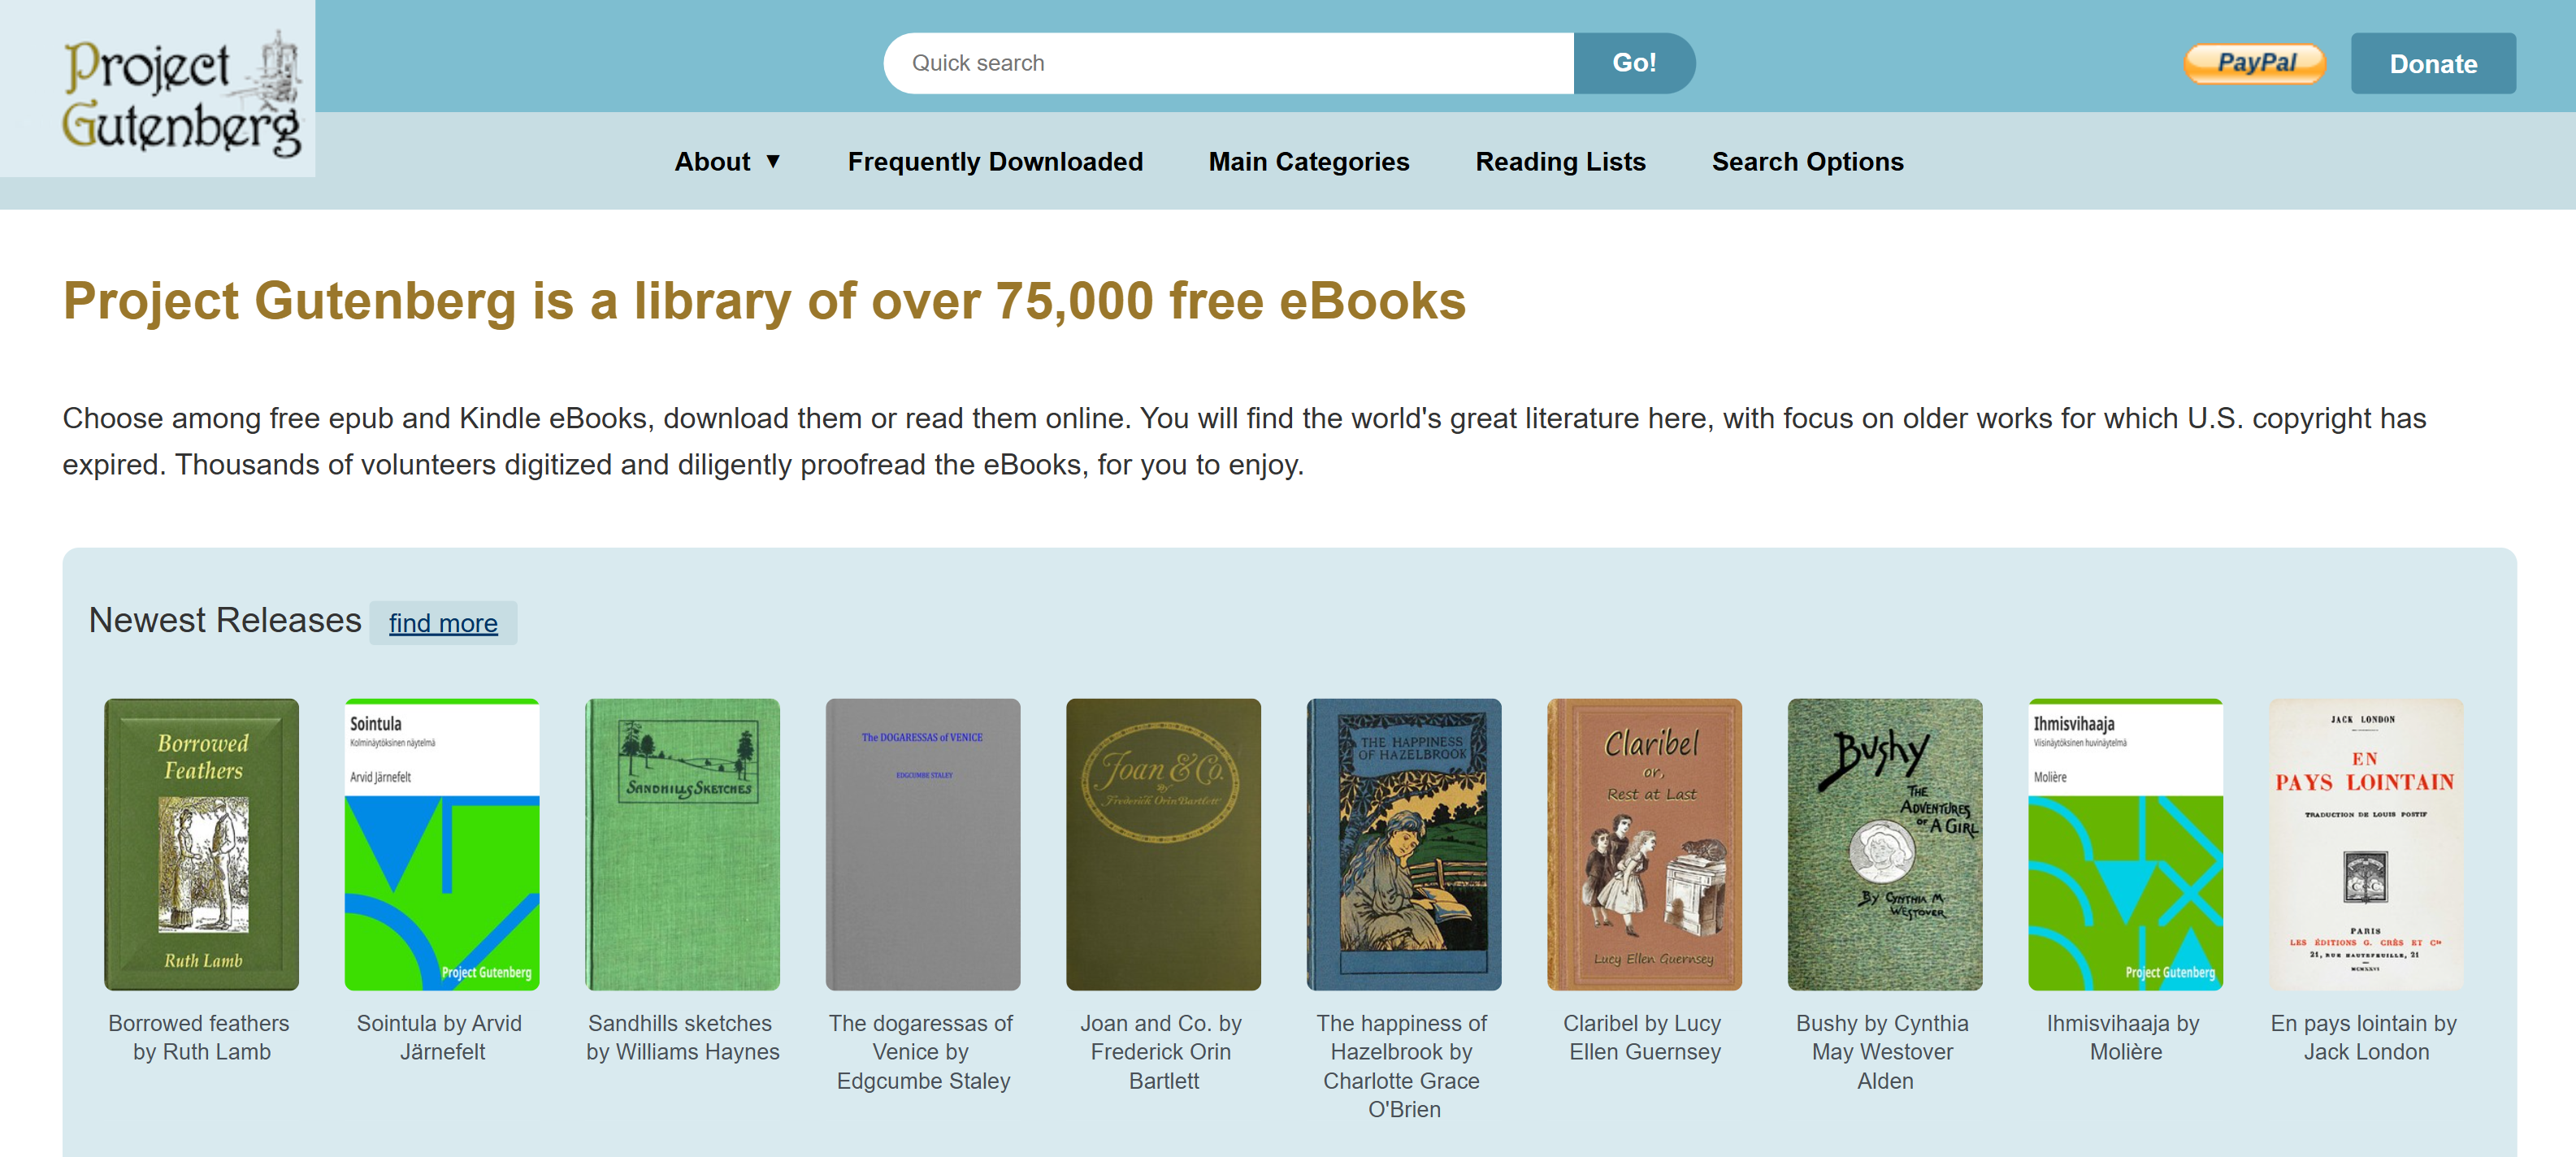This screenshot has width=2576, height=1157.
Task: Expand the About dropdown menu
Action: click(726, 161)
